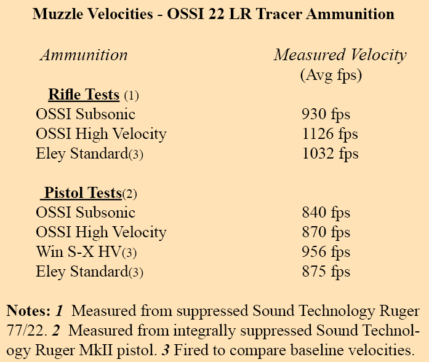Select OSSI Subsonic under Pistol Tests
This screenshot has height=362, width=429.
click(x=86, y=212)
